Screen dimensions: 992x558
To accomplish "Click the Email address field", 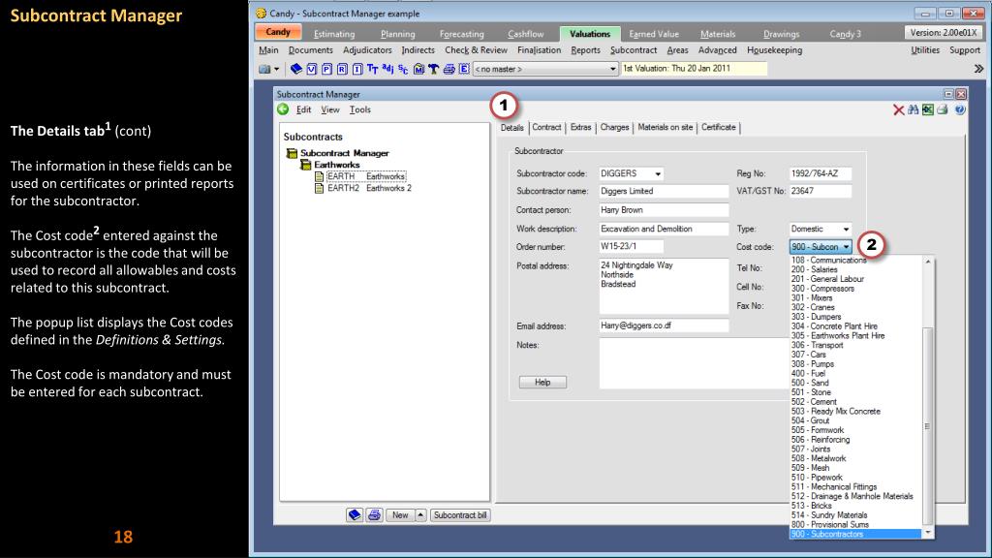I will [664, 325].
